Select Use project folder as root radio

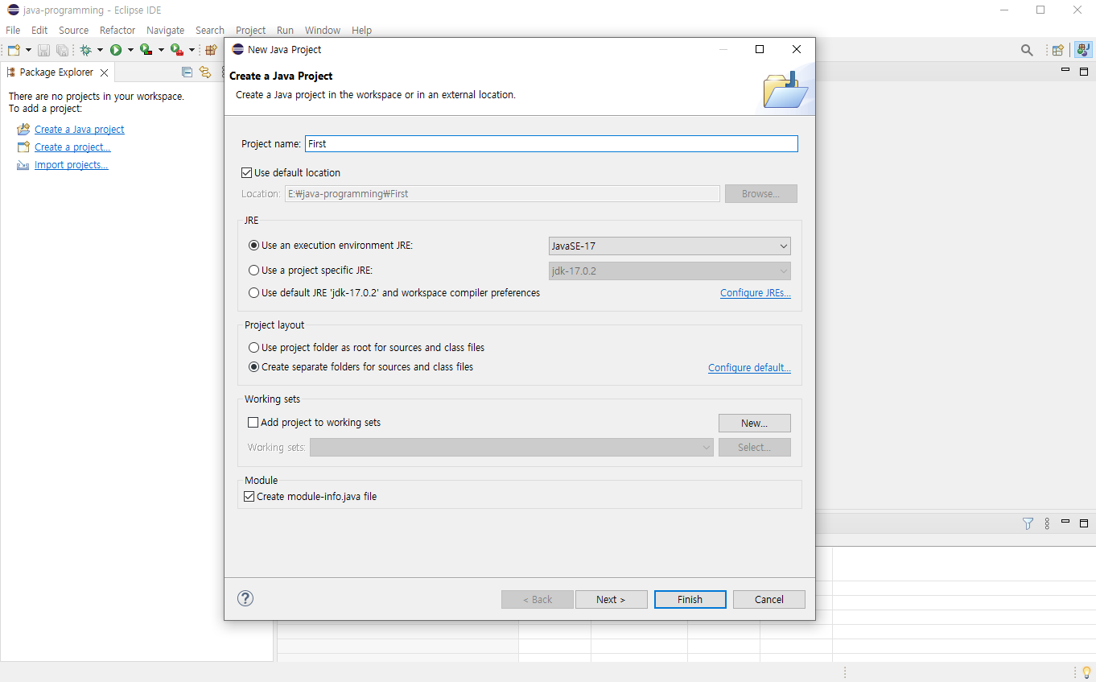254,348
